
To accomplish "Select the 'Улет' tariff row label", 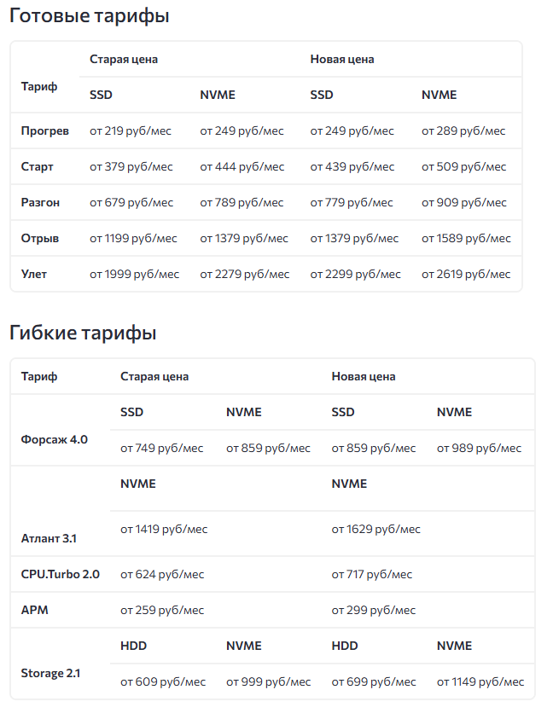I will tap(34, 275).
